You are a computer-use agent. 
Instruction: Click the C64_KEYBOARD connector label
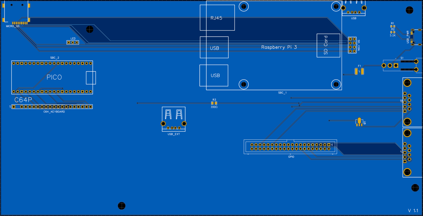coord(54,112)
